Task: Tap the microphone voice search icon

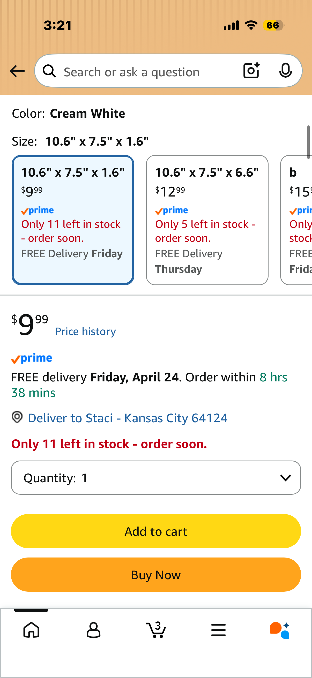Action: click(285, 71)
